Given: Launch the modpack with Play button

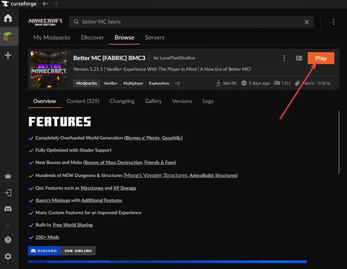Looking at the screenshot, I should coord(321,58).
